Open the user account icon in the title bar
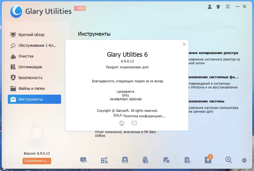This screenshot has height=171, width=254. [x=210, y=6]
